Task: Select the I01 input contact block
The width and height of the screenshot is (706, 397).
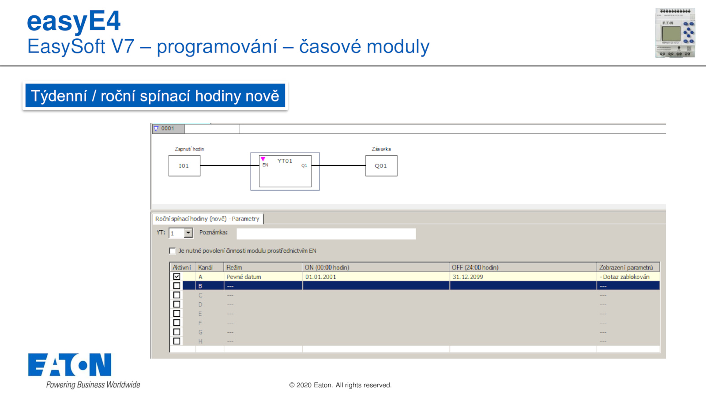Action: 184,166
